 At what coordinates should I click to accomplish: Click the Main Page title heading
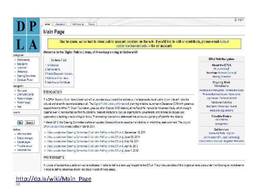54,32
